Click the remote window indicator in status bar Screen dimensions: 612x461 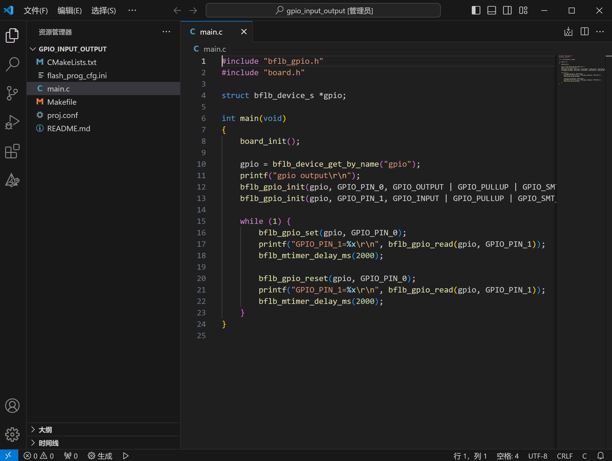click(9, 456)
